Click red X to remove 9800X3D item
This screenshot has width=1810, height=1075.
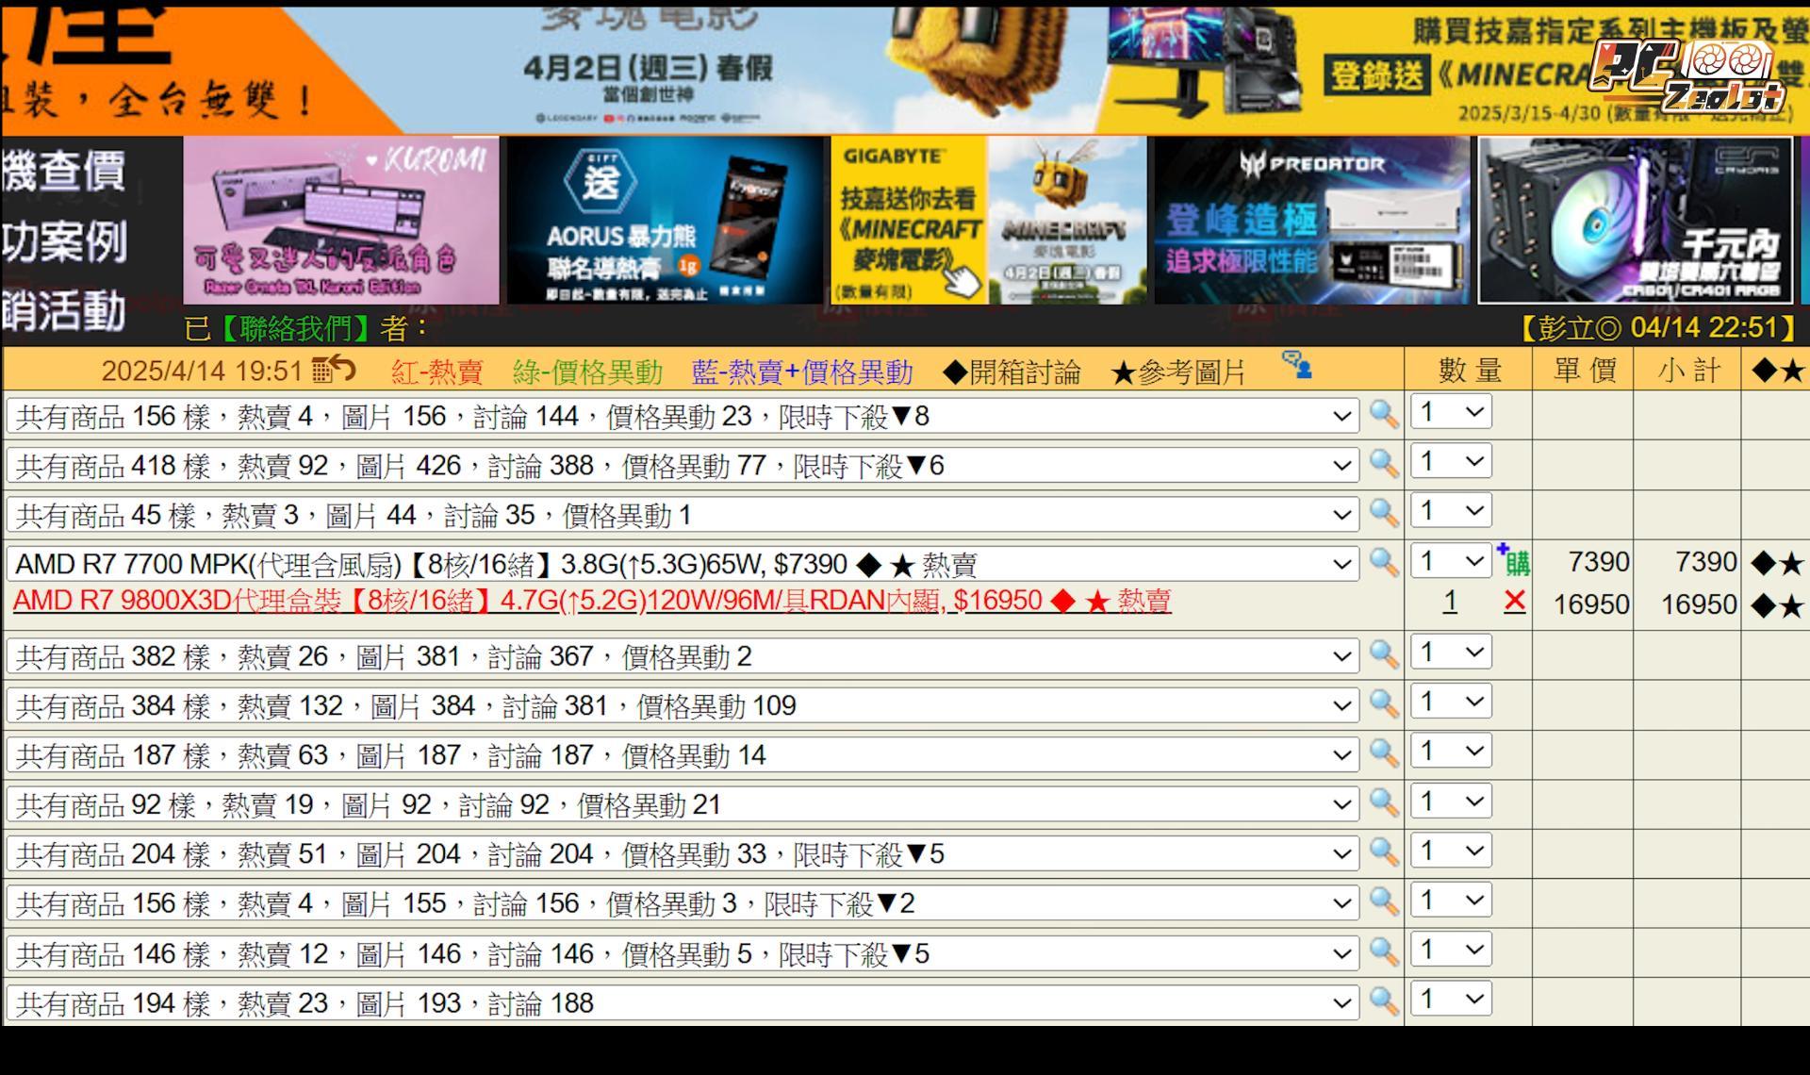coord(1514,601)
